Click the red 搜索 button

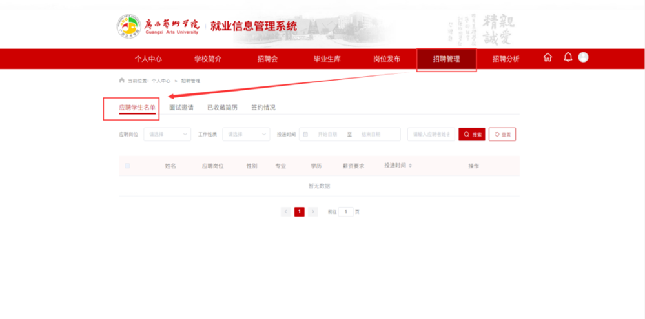coord(472,134)
